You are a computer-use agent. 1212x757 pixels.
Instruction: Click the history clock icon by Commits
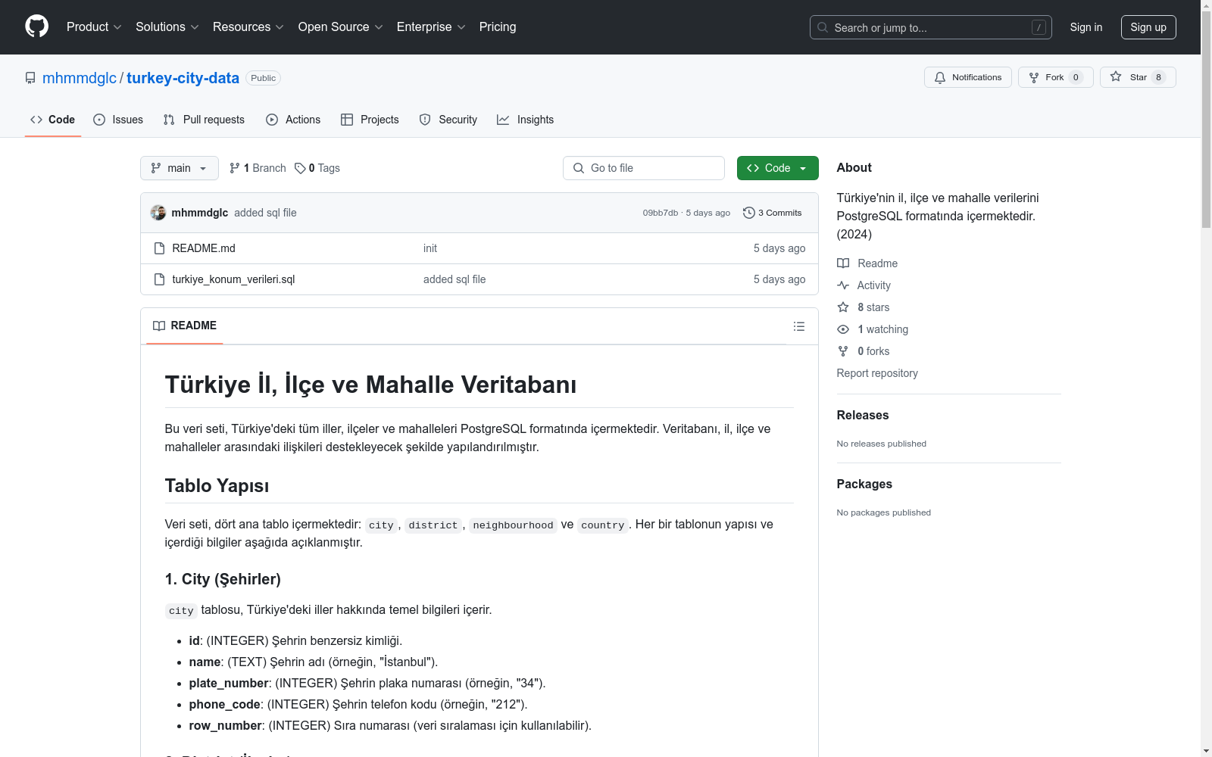coord(749,213)
